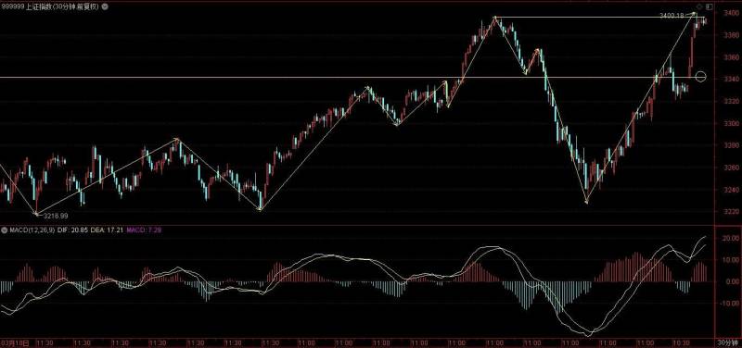The width and height of the screenshot is (742, 348).
Task: Select the 3400.18 high price label
Action: coord(672,16)
